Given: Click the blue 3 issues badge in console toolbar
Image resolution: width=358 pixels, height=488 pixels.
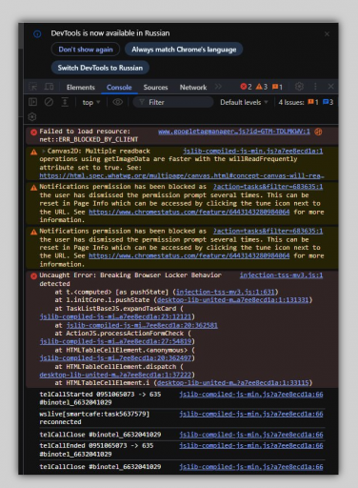Looking at the screenshot, I should pyautogui.click(x=328, y=102).
